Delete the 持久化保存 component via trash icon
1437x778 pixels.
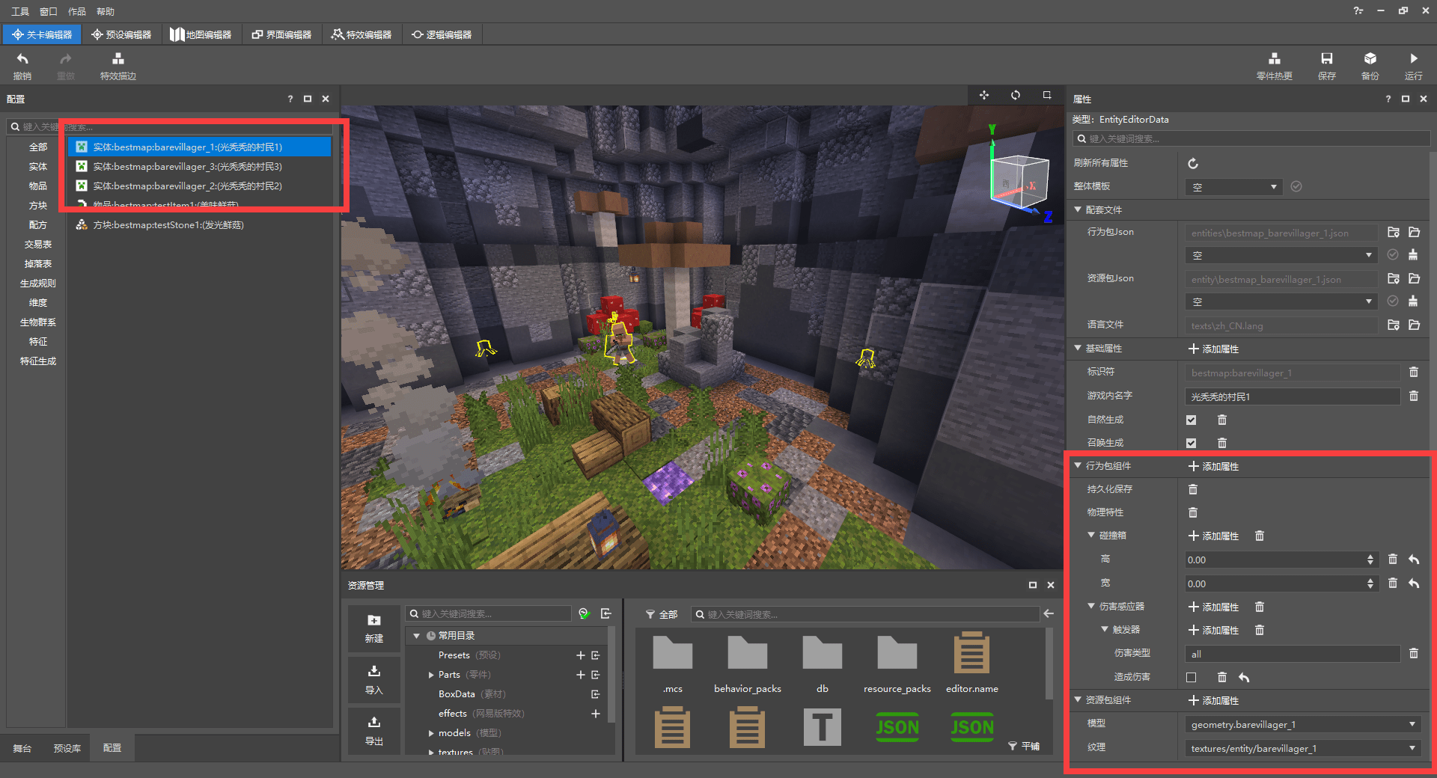[1193, 489]
